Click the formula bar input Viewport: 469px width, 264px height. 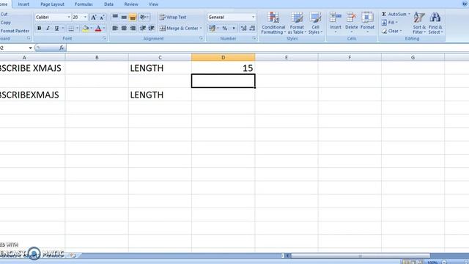[267, 48]
